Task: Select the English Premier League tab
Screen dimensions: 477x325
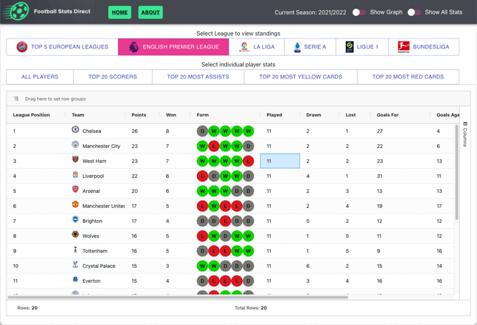Action: 173,46
